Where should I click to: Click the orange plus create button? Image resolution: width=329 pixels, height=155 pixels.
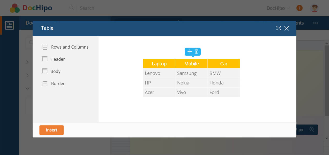point(300,8)
